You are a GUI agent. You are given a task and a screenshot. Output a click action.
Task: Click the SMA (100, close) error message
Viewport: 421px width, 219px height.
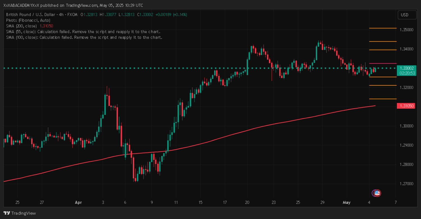point(84,37)
